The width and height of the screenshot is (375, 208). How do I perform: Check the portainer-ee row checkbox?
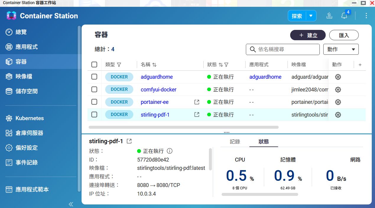point(94,102)
